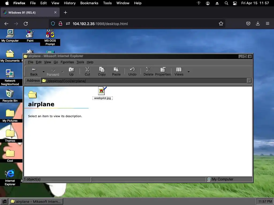This screenshot has width=274, height=205.
Task: Click the Undo toolbar button
Action: click(132, 72)
